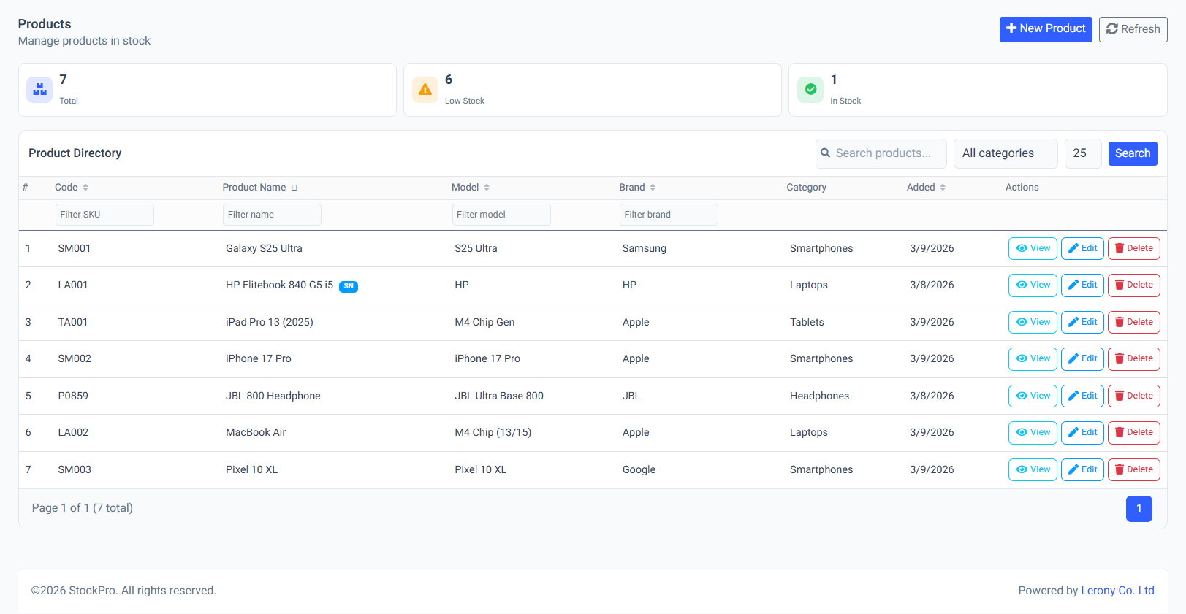Click the SM001 product code cell
1186x614 pixels.
(75, 249)
